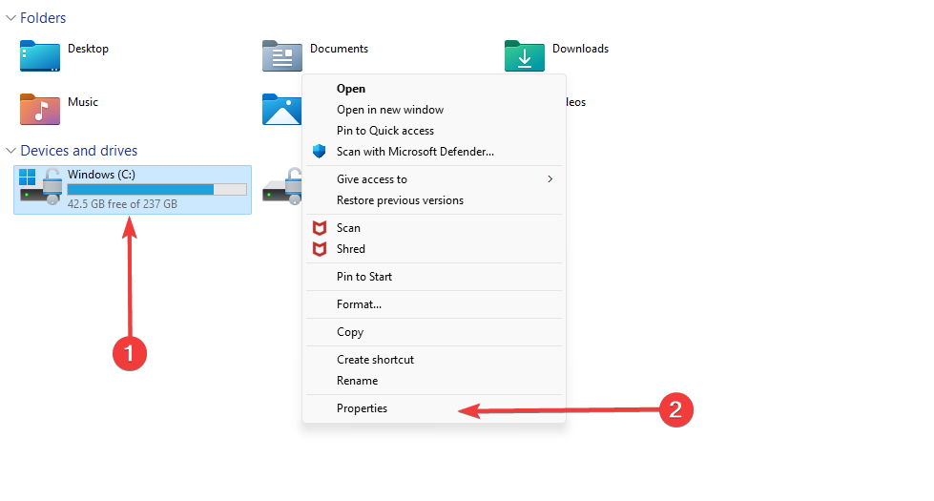
Task: Click the McAfee icon next to Shred
Action: pyautogui.click(x=320, y=249)
